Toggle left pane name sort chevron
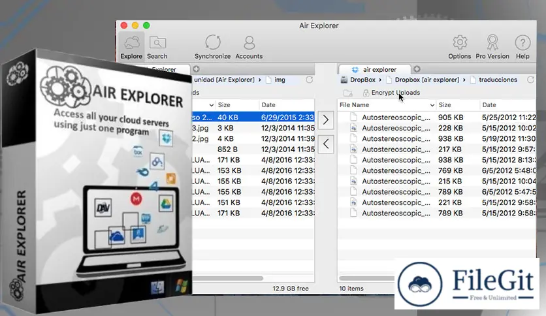Screen dimensions: 546x316 (211, 104)
